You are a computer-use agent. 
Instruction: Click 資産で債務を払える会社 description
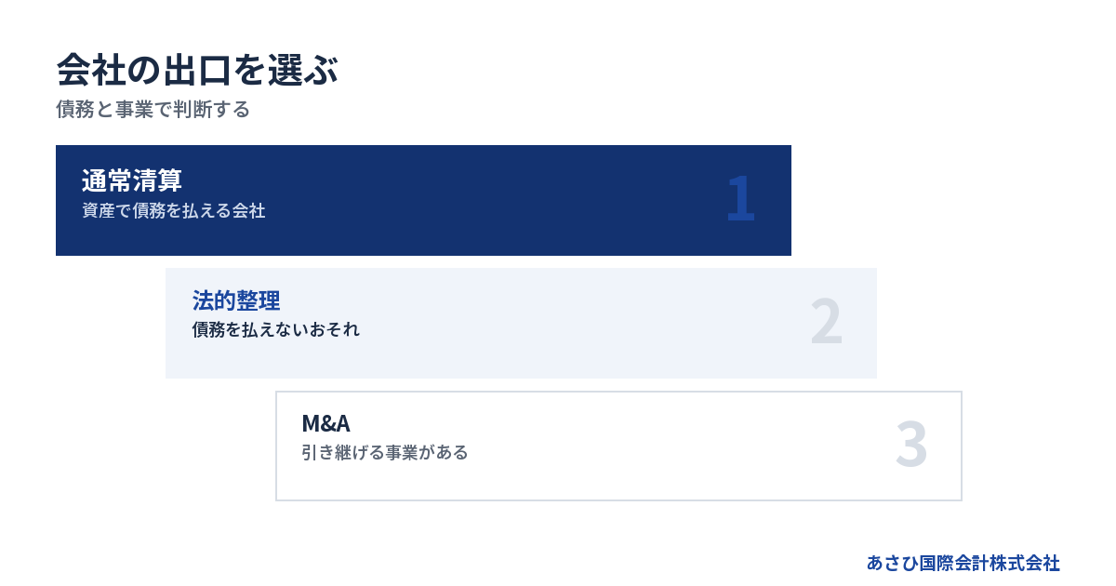click(x=173, y=211)
